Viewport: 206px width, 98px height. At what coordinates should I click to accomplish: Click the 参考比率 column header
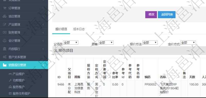(115, 75)
